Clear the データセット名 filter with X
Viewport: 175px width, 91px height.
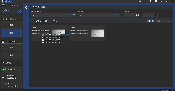pyautogui.click(x=70, y=15)
